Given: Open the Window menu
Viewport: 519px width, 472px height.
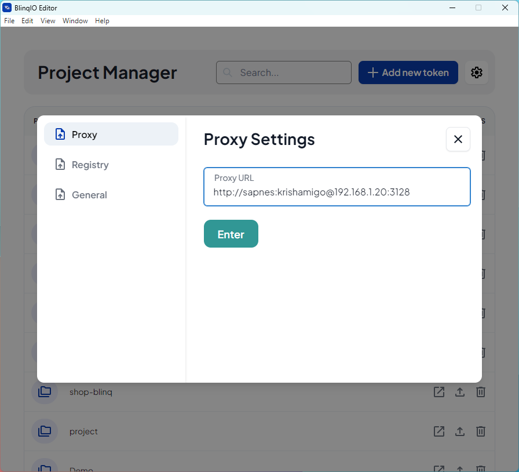Looking at the screenshot, I should [x=75, y=20].
